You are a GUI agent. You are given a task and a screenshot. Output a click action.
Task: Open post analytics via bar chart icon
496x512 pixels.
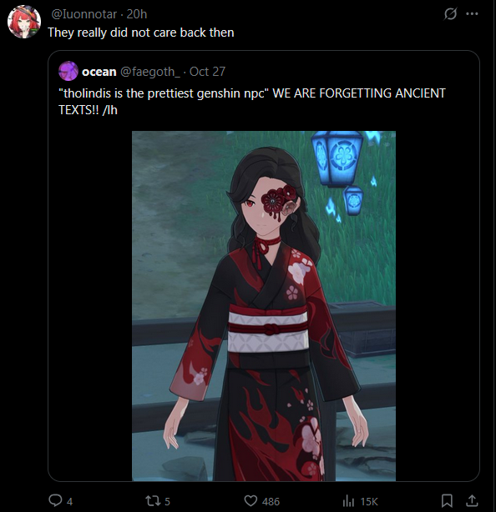point(348,500)
